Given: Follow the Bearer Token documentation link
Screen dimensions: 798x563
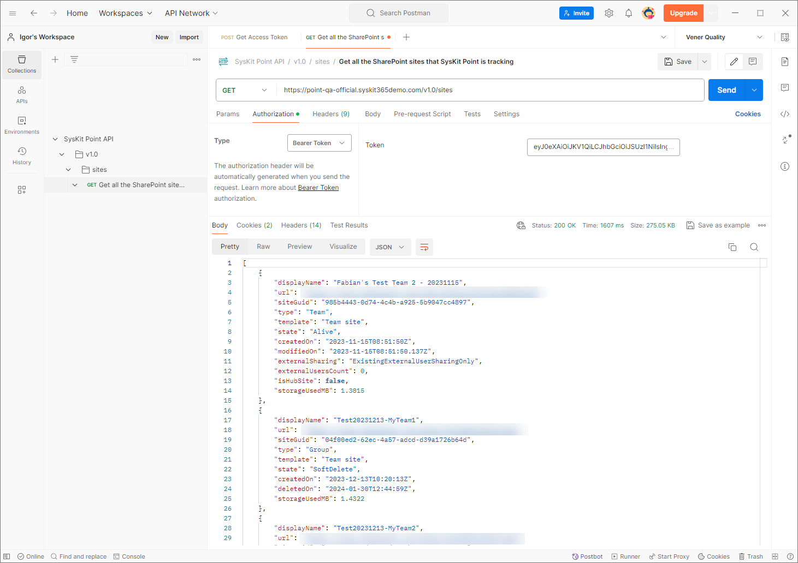Looking at the screenshot, I should 318,188.
